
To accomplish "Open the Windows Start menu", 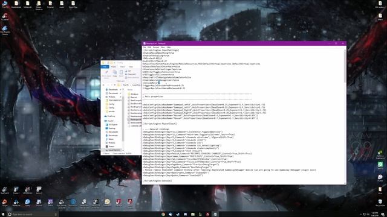I will point(2,215).
